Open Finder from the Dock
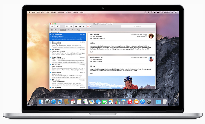205x124 pixels. pos(41,102)
